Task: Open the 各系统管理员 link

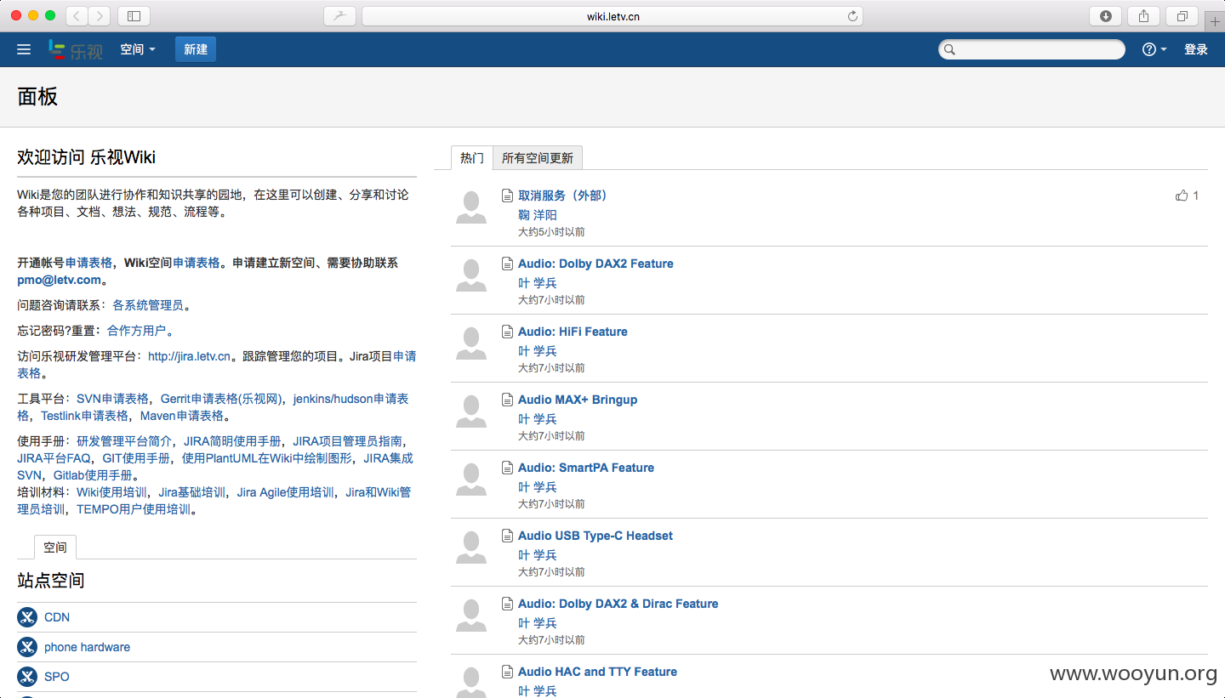Action: coord(147,305)
